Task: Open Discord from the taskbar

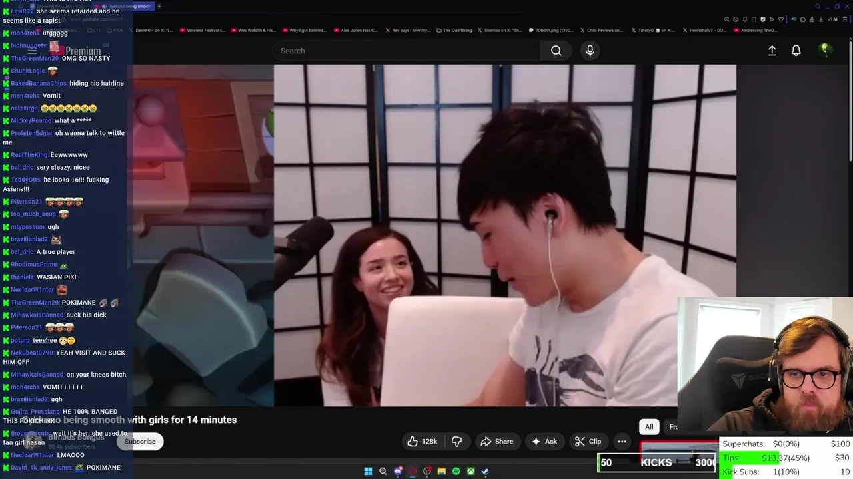Action: pos(398,471)
